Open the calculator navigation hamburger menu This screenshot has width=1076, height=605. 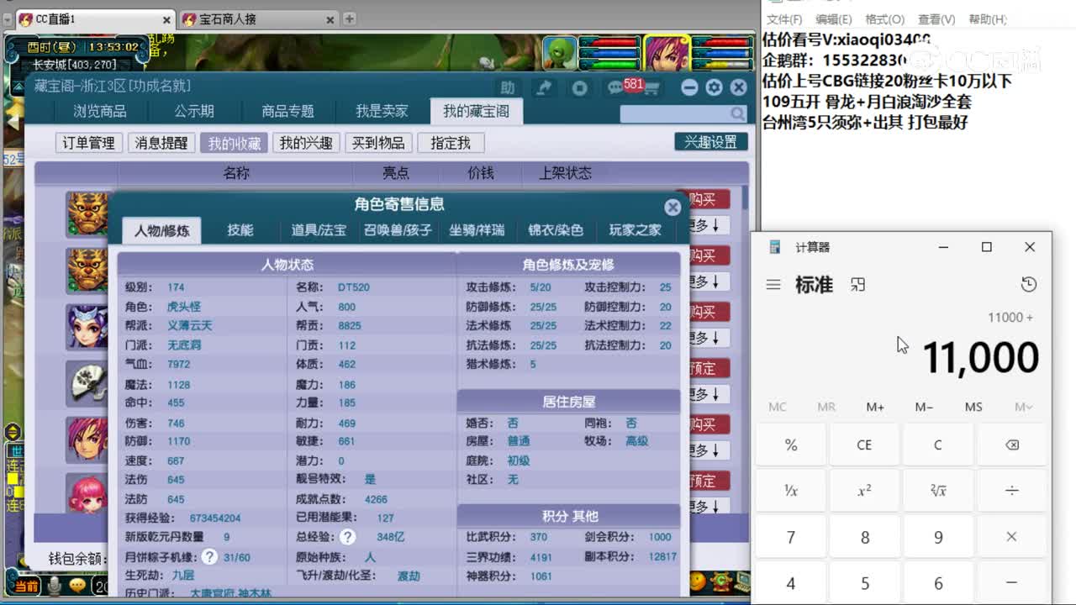773,285
